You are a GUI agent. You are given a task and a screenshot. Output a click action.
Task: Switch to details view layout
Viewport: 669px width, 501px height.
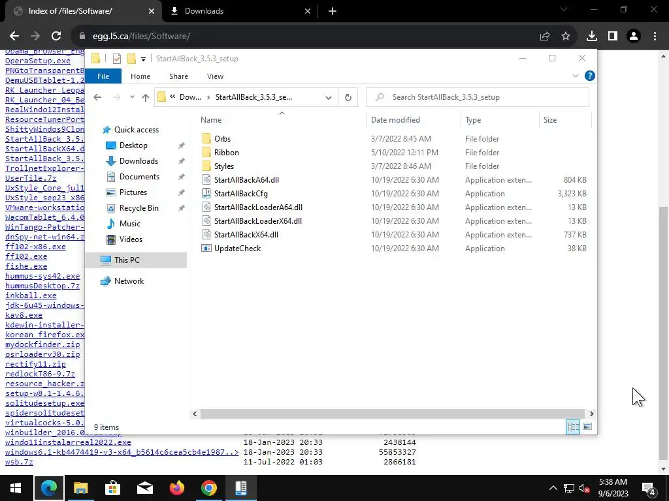click(573, 427)
